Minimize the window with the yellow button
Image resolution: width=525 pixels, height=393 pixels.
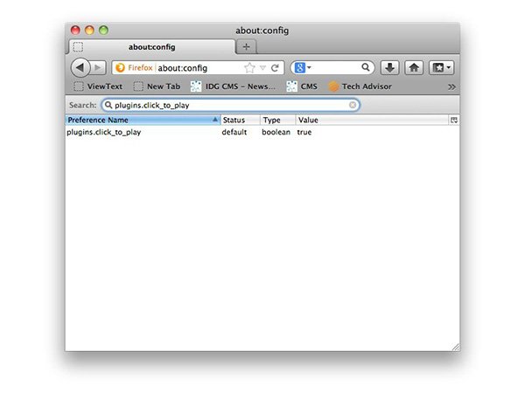tap(89, 31)
